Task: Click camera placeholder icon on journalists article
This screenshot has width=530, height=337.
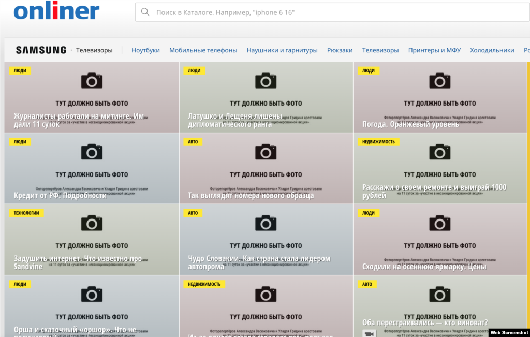Action: (x=92, y=80)
